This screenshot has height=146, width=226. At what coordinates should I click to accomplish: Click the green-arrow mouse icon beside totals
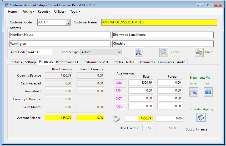pos(117,119)
